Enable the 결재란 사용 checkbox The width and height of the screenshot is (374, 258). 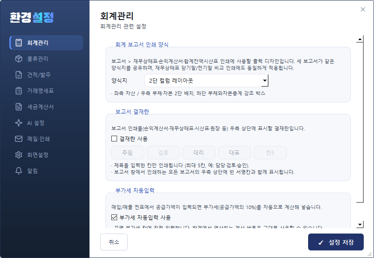click(x=114, y=138)
